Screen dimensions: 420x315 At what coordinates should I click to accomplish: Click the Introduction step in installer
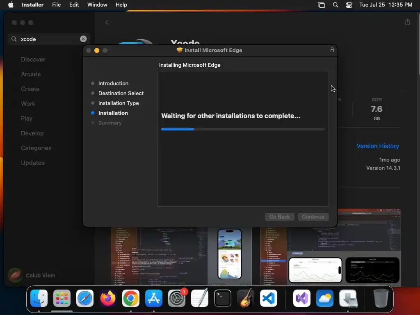click(x=113, y=83)
